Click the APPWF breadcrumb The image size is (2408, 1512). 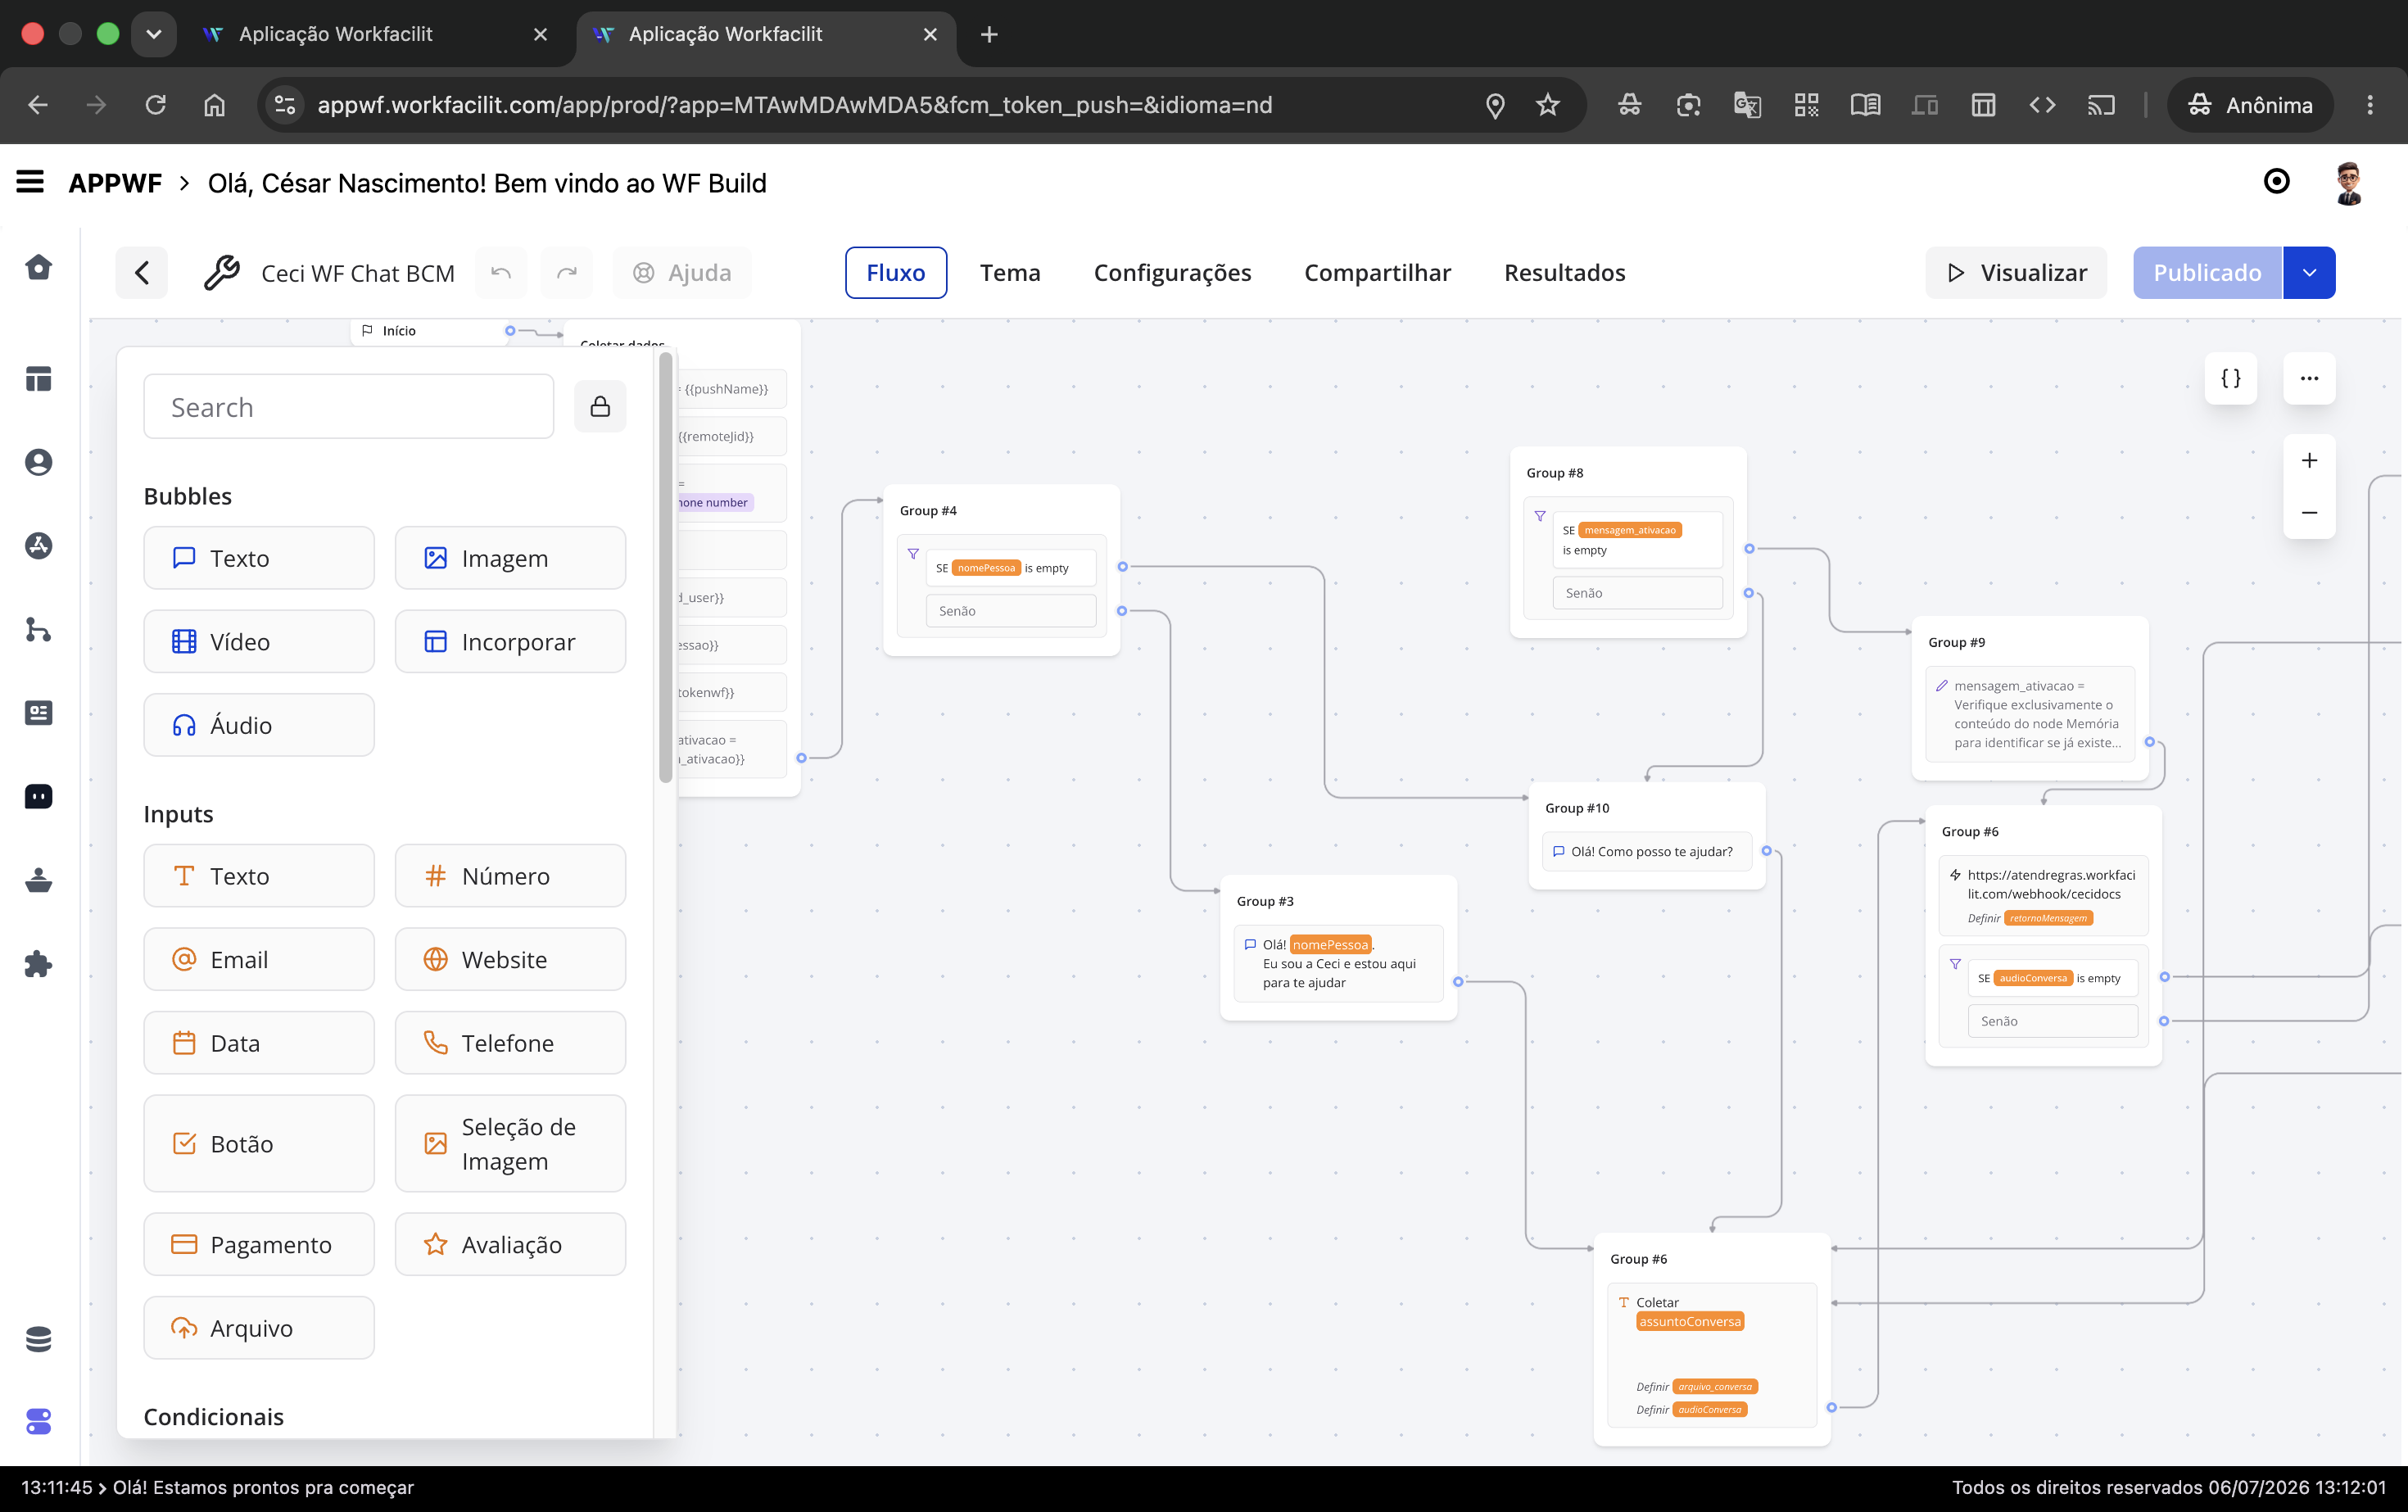[115, 183]
